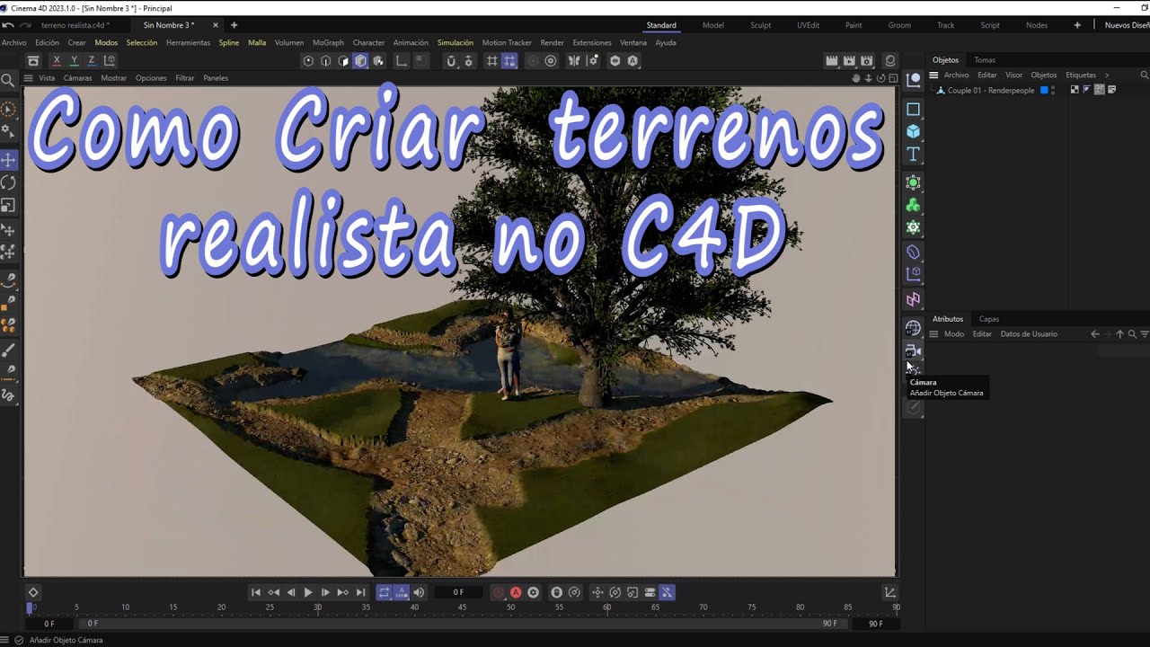This screenshot has height=647, width=1150.
Task: Click current frame 0 F field
Action: (x=458, y=592)
